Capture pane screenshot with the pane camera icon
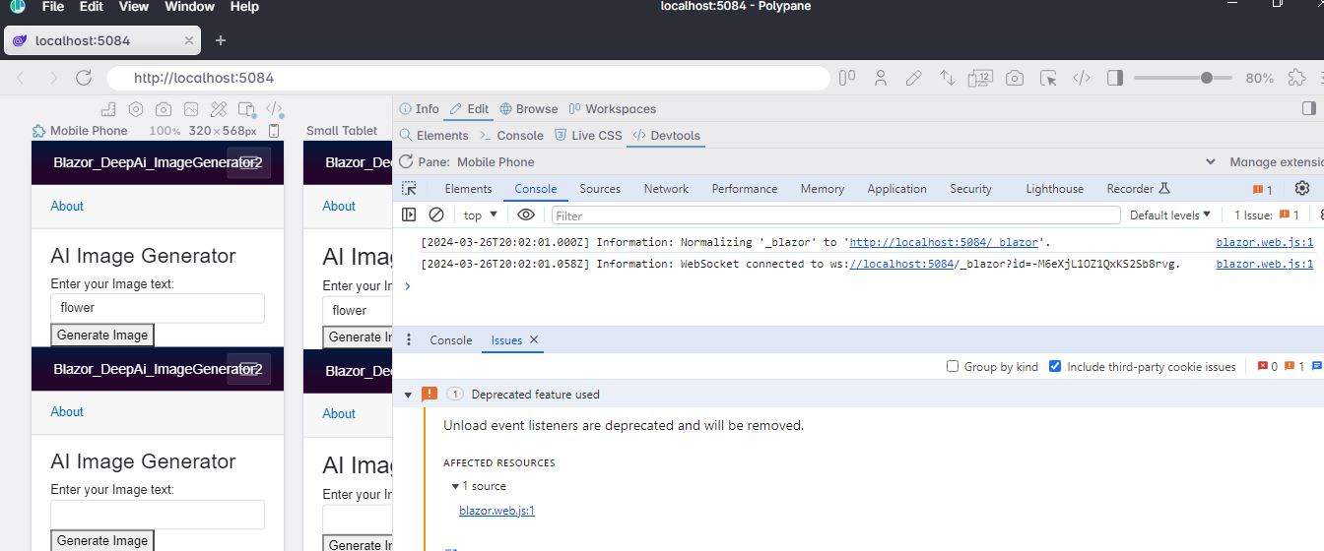Image resolution: width=1324 pixels, height=551 pixels. [x=164, y=109]
